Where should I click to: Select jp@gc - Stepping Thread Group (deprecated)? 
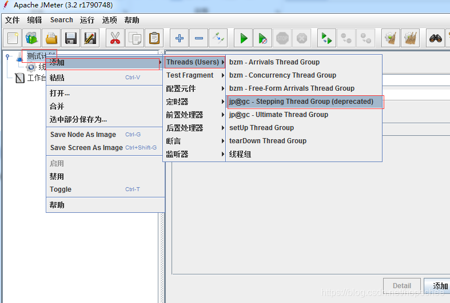coord(304,102)
